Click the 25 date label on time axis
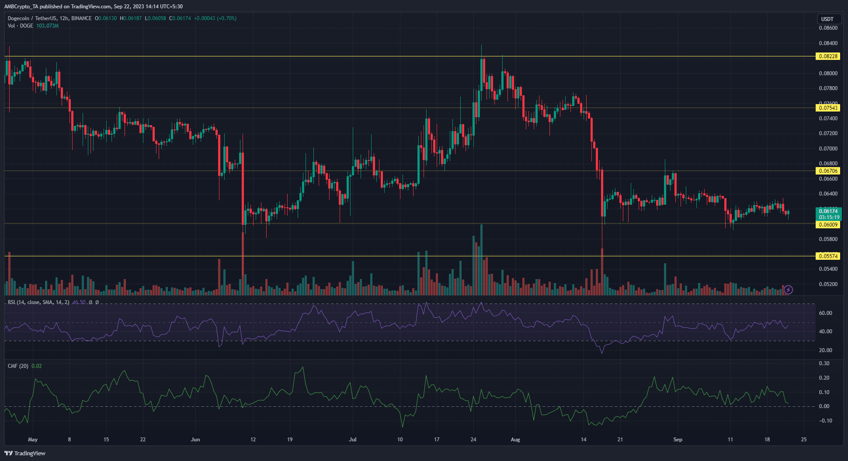Image resolution: width=848 pixels, height=461 pixels. [804, 440]
